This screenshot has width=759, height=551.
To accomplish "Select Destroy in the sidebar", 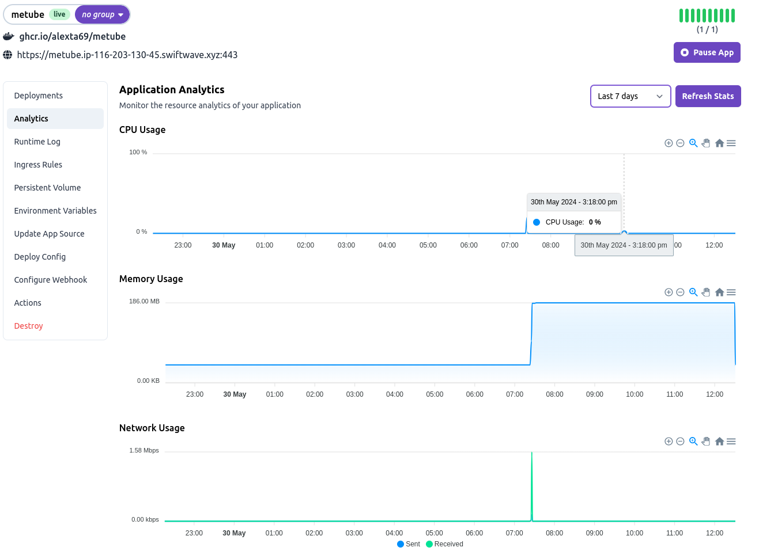I will pos(55,326).
